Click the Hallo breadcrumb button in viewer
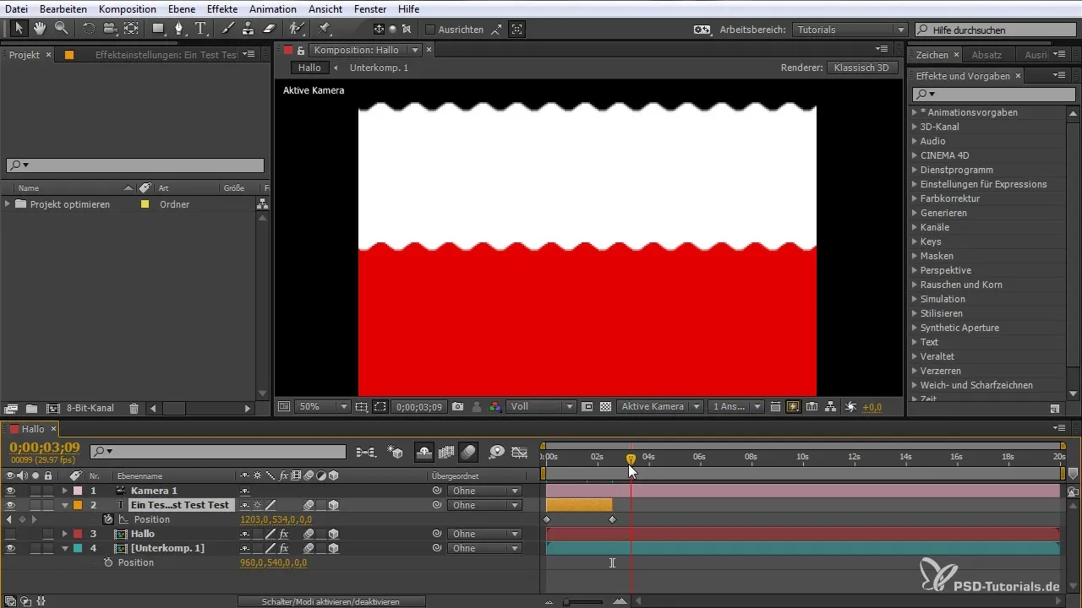The width and height of the screenshot is (1082, 608). (x=309, y=68)
